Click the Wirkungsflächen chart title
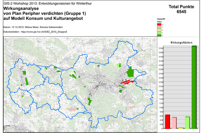Image resolution: width=202 pixels, height=133 pixels. [x=181, y=43]
